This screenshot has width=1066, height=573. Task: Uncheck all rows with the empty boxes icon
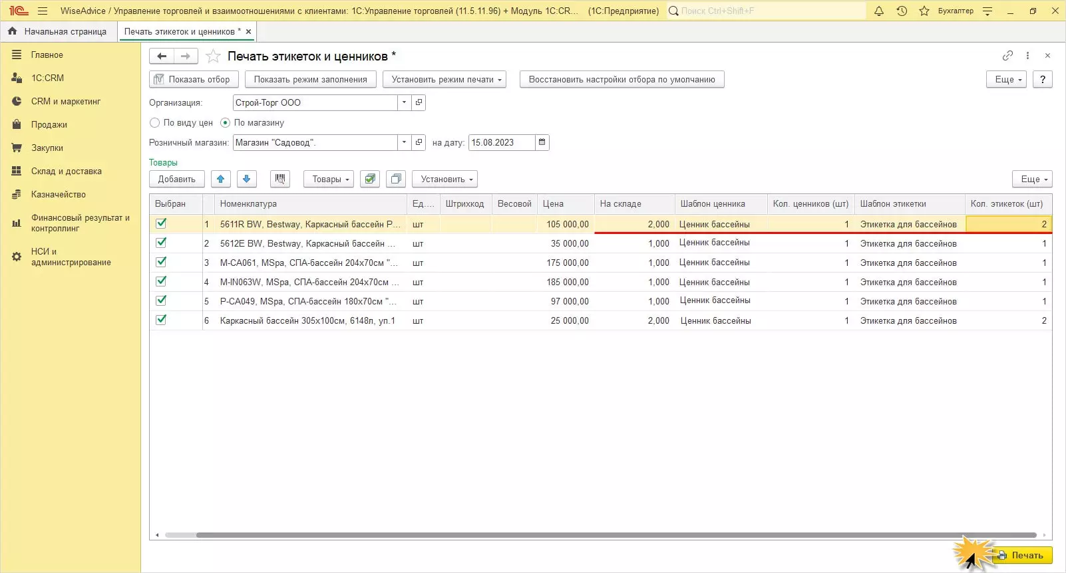point(396,179)
